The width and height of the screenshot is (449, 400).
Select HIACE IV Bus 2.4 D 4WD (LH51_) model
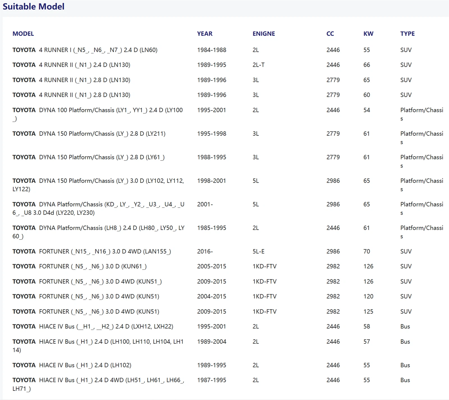[x=98, y=385]
